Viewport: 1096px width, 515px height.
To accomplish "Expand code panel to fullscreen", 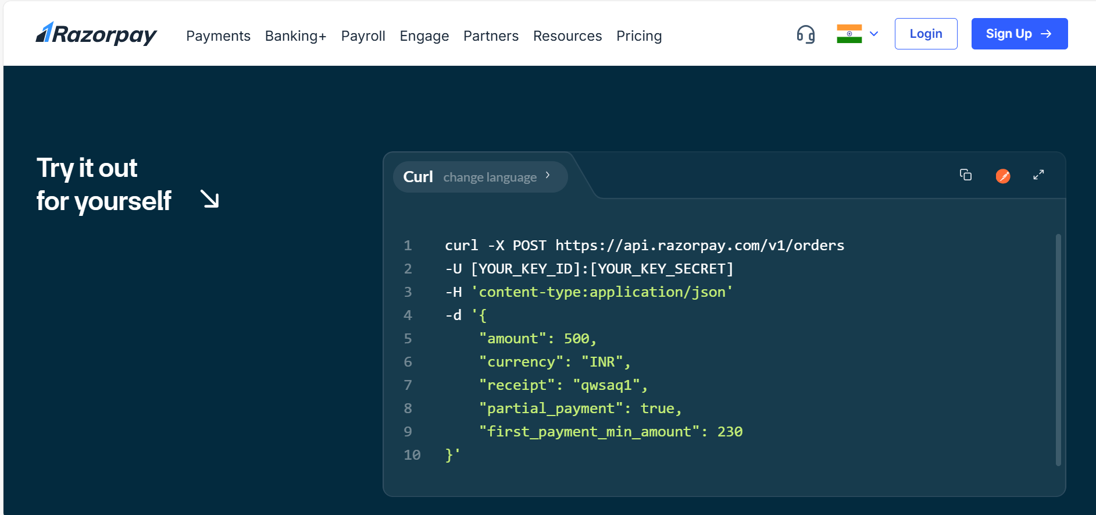I will click(x=1038, y=175).
